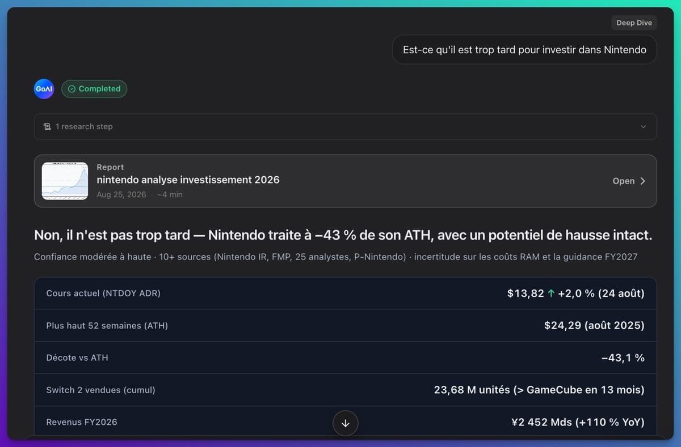Click the Completed status checkmark icon
681x447 pixels.
pyautogui.click(x=72, y=89)
